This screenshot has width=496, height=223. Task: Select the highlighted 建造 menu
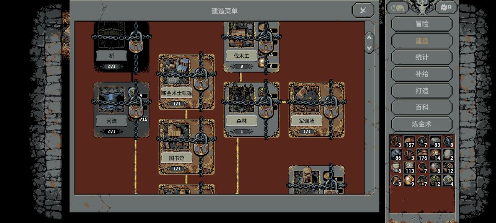[x=422, y=41]
